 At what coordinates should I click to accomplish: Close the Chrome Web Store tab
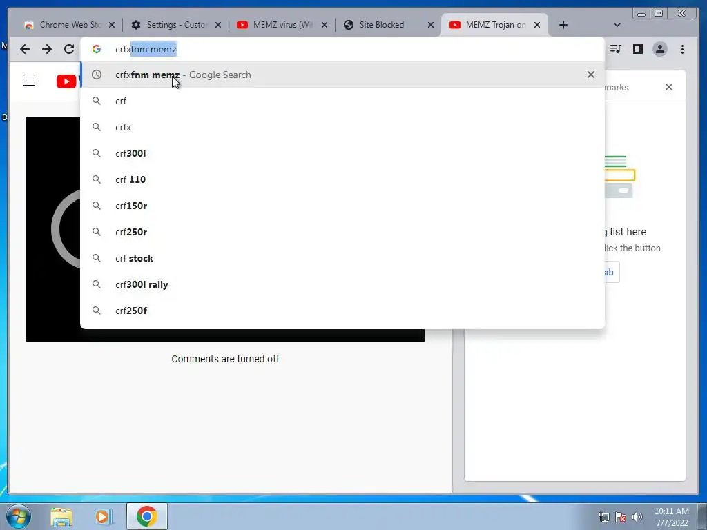(112, 25)
